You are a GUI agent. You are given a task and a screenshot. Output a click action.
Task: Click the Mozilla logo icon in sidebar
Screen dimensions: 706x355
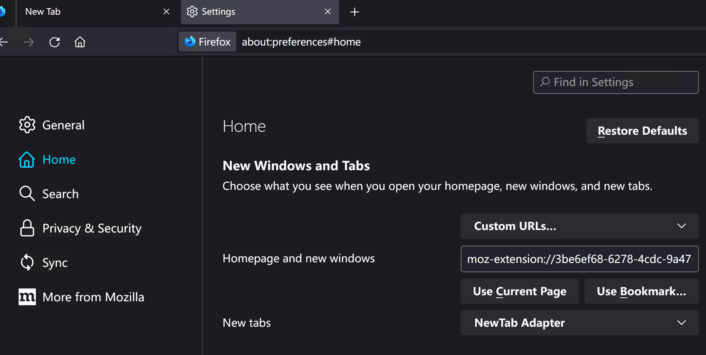pyautogui.click(x=27, y=297)
